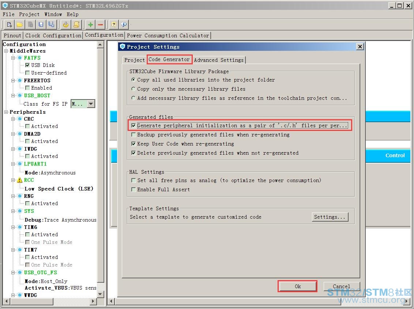Screen dimensions: 414x309
Task: Click the IWDG cube icon
Action: click(20, 149)
